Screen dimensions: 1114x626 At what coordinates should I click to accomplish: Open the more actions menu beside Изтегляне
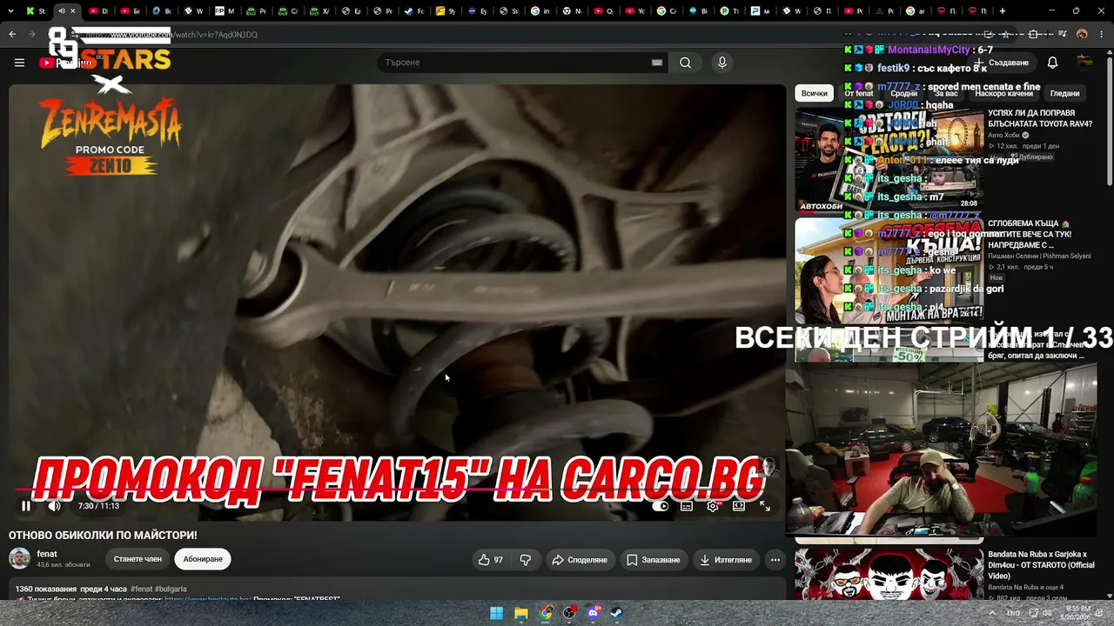tap(775, 560)
